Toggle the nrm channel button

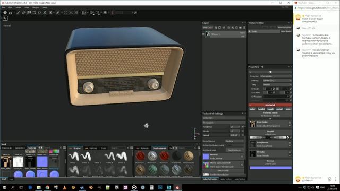click(288, 109)
